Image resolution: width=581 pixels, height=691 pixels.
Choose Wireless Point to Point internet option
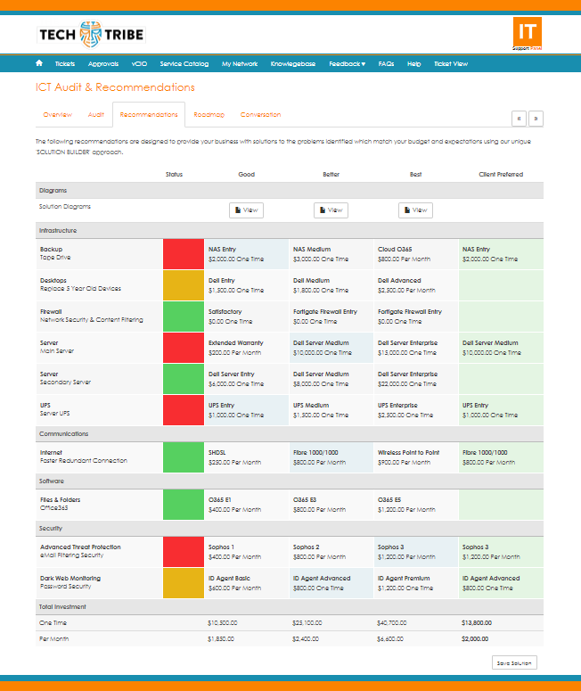[415, 457]
